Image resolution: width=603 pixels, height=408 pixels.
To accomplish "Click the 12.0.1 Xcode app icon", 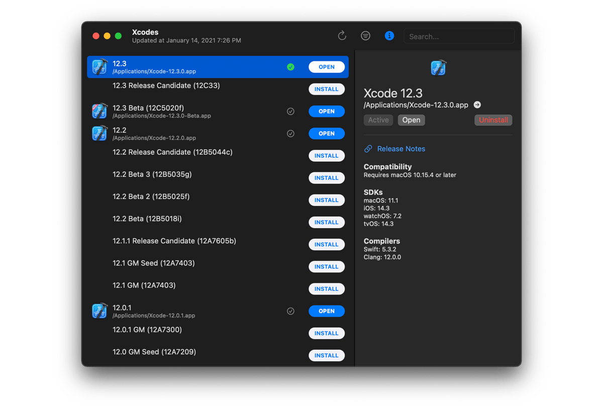I will pyautogui.click(x=100, y=311).
